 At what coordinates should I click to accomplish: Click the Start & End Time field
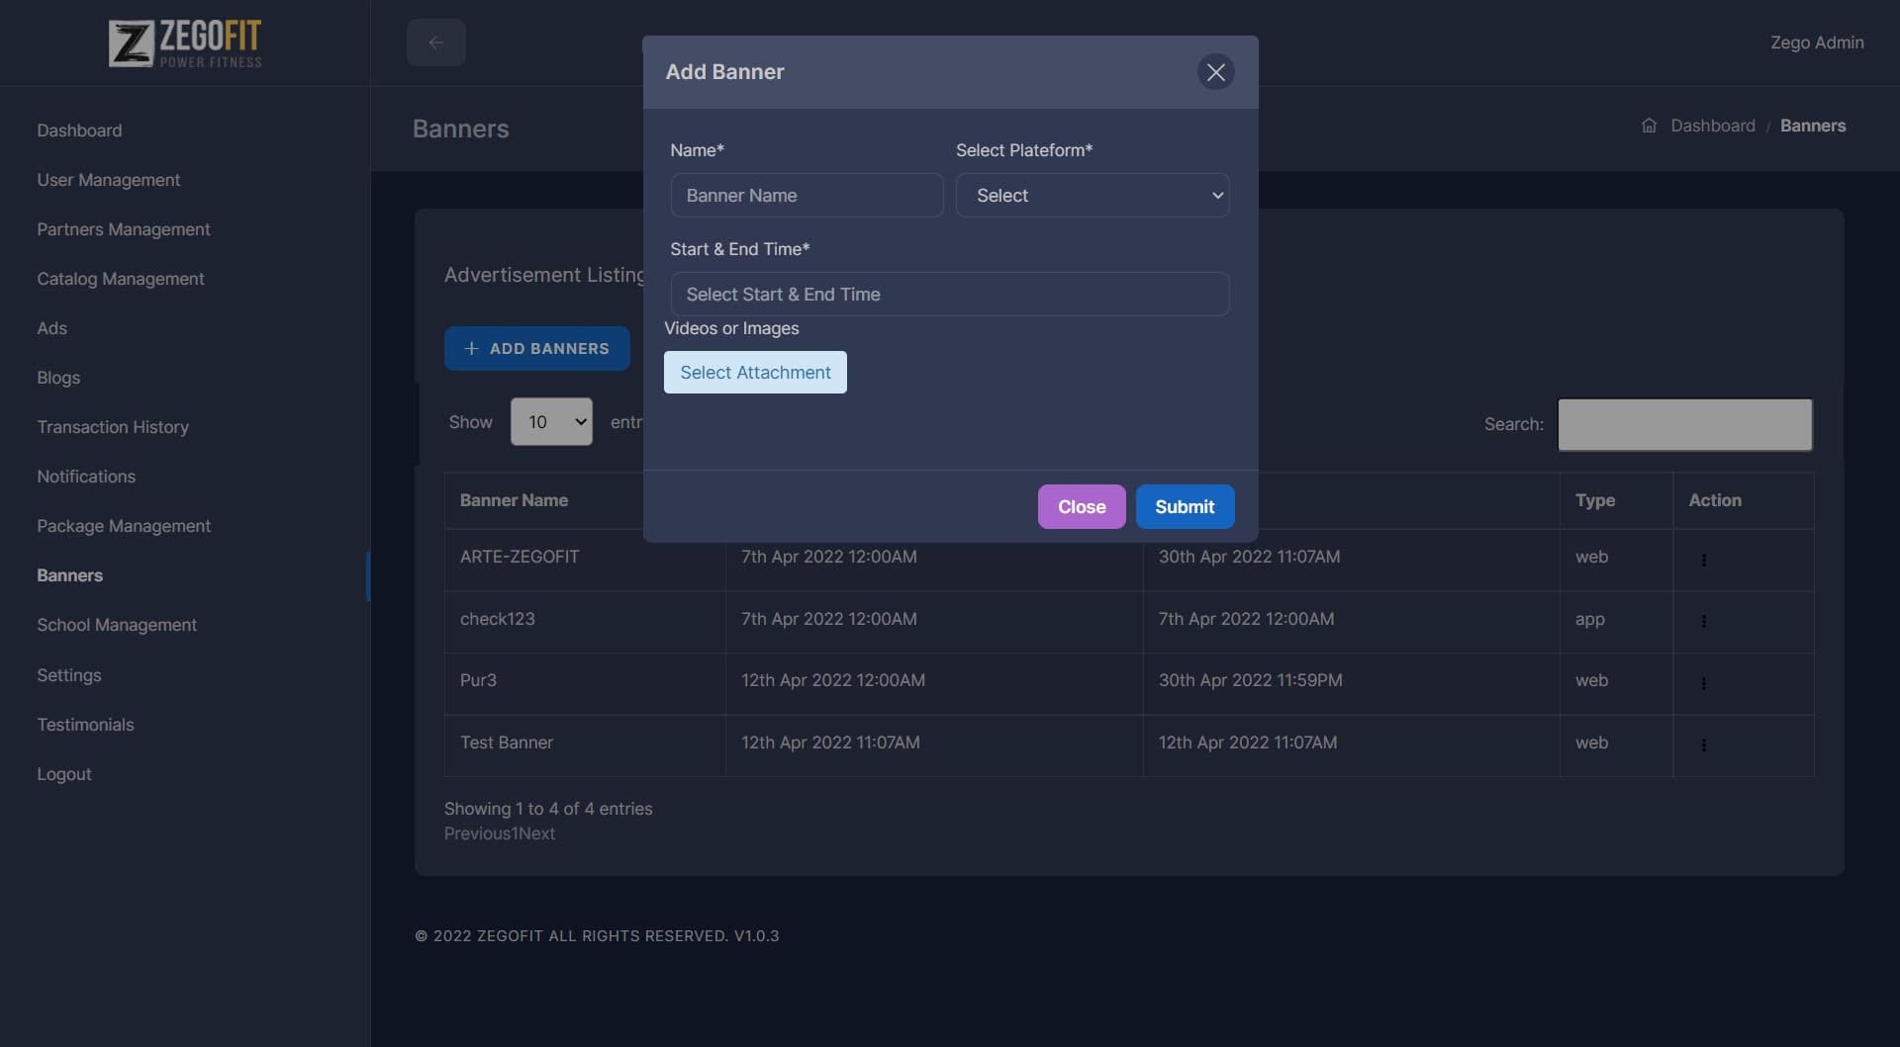point(949,295)
